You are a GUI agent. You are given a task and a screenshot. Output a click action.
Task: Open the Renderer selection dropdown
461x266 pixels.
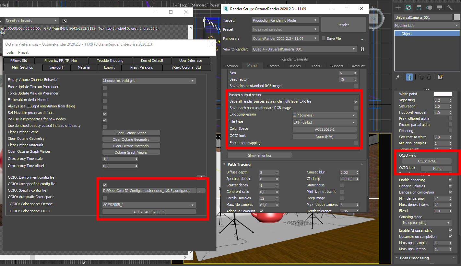coord(285,39)
